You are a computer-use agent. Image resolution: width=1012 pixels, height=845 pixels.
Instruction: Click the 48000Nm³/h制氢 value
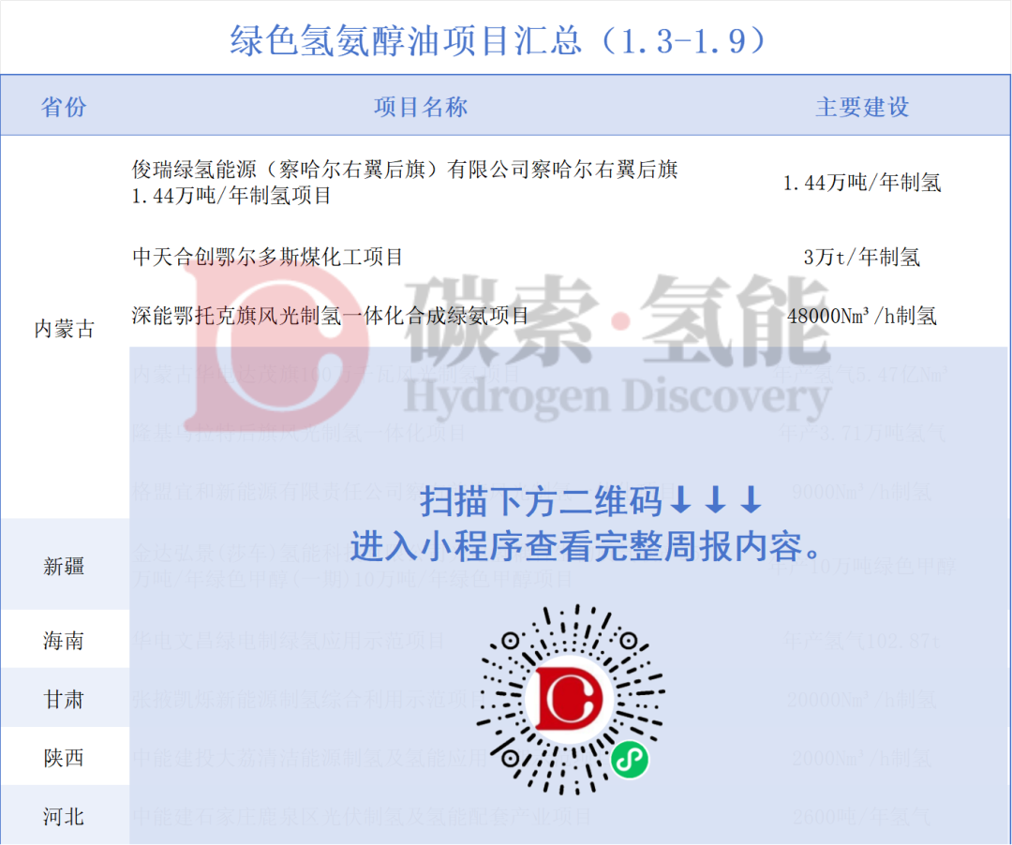click(861, 316)
